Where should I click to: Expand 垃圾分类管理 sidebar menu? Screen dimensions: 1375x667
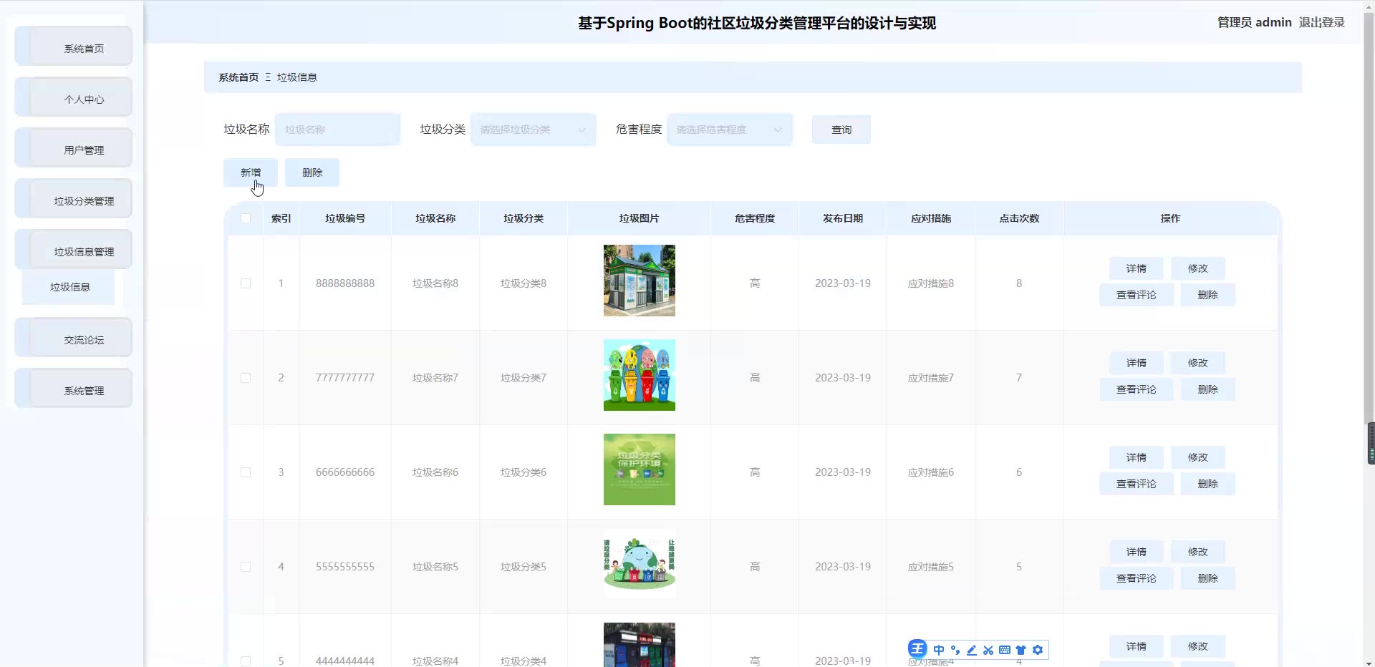(74, 199)
